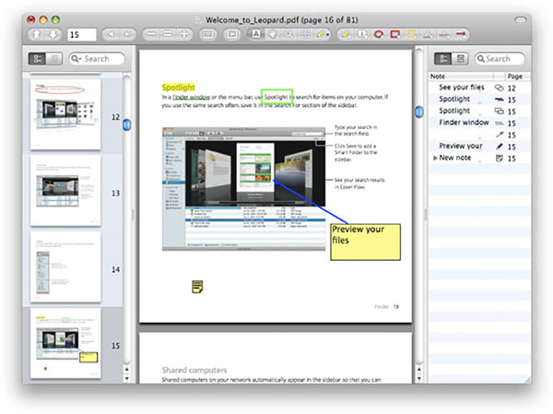Open left search field options dropdown

[x=76, y=59]
